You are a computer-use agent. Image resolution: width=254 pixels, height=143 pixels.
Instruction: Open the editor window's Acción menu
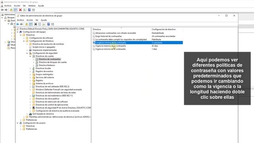pyautogui.click(x=30, y=20)
